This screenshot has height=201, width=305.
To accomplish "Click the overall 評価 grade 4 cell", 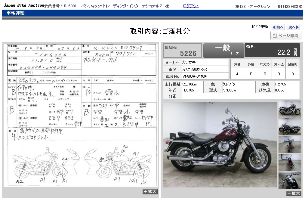I will point(237,74).
